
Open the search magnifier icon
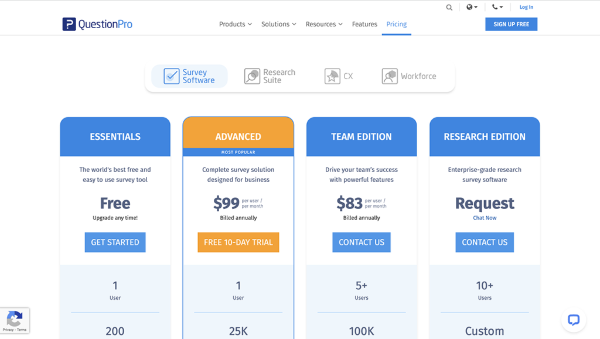(x=449, y=7)
